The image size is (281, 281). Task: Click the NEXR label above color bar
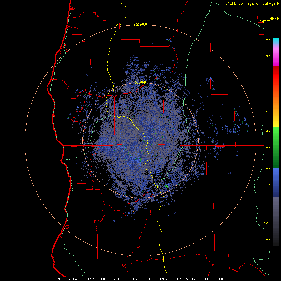[274, 19]
